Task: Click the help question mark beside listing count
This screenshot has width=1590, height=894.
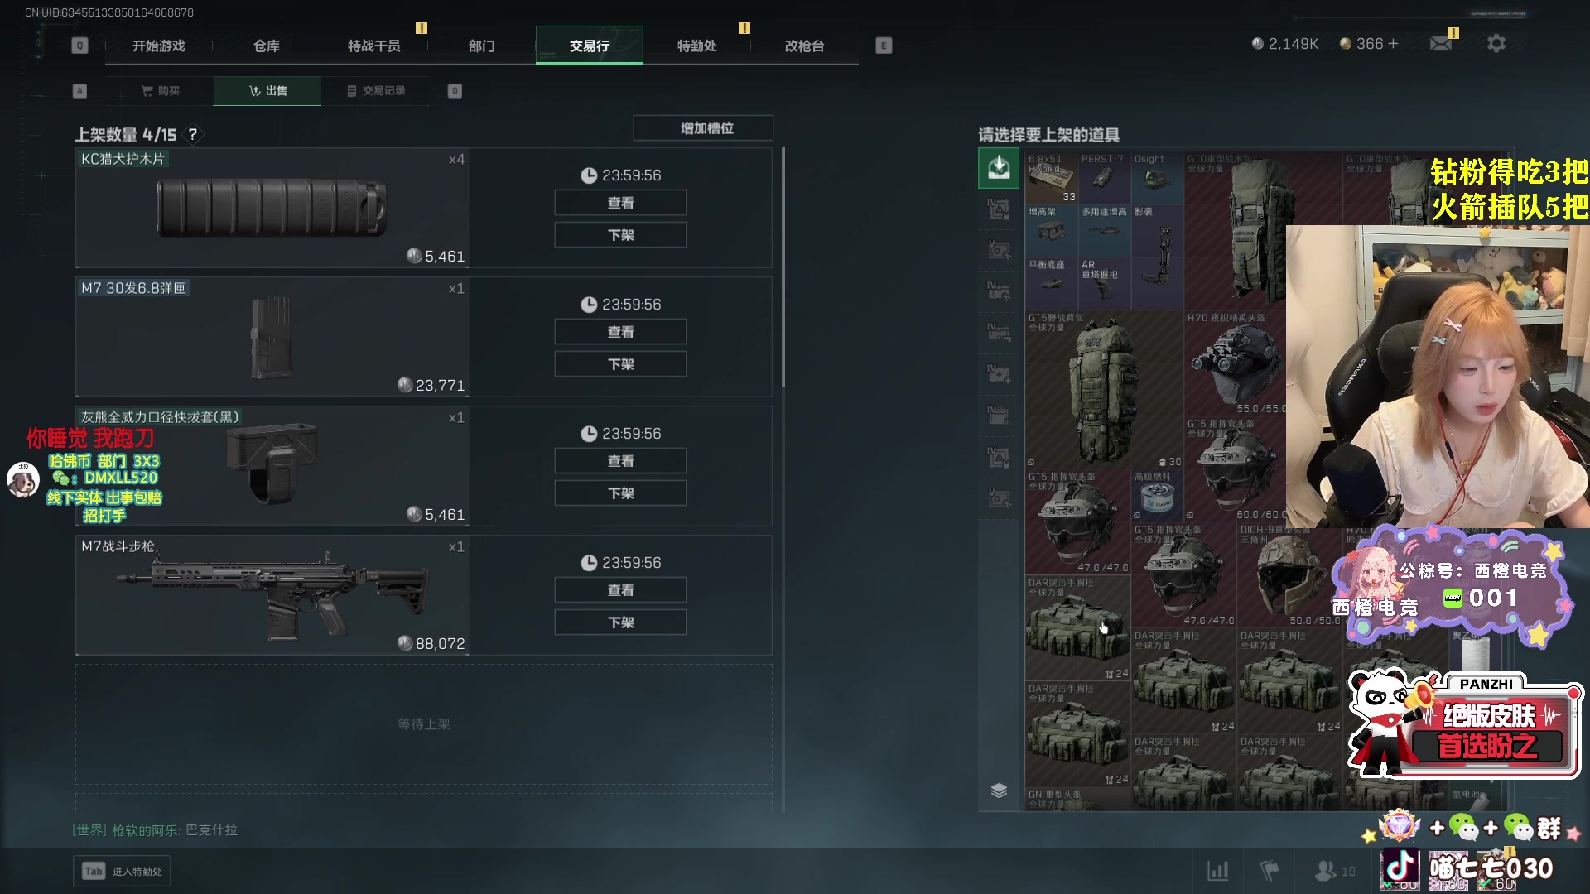Action: coord(192,134)
